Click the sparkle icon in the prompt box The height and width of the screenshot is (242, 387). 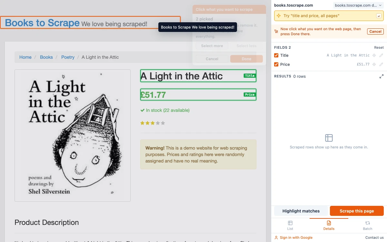pyautogui.click(x=279, y=16)
